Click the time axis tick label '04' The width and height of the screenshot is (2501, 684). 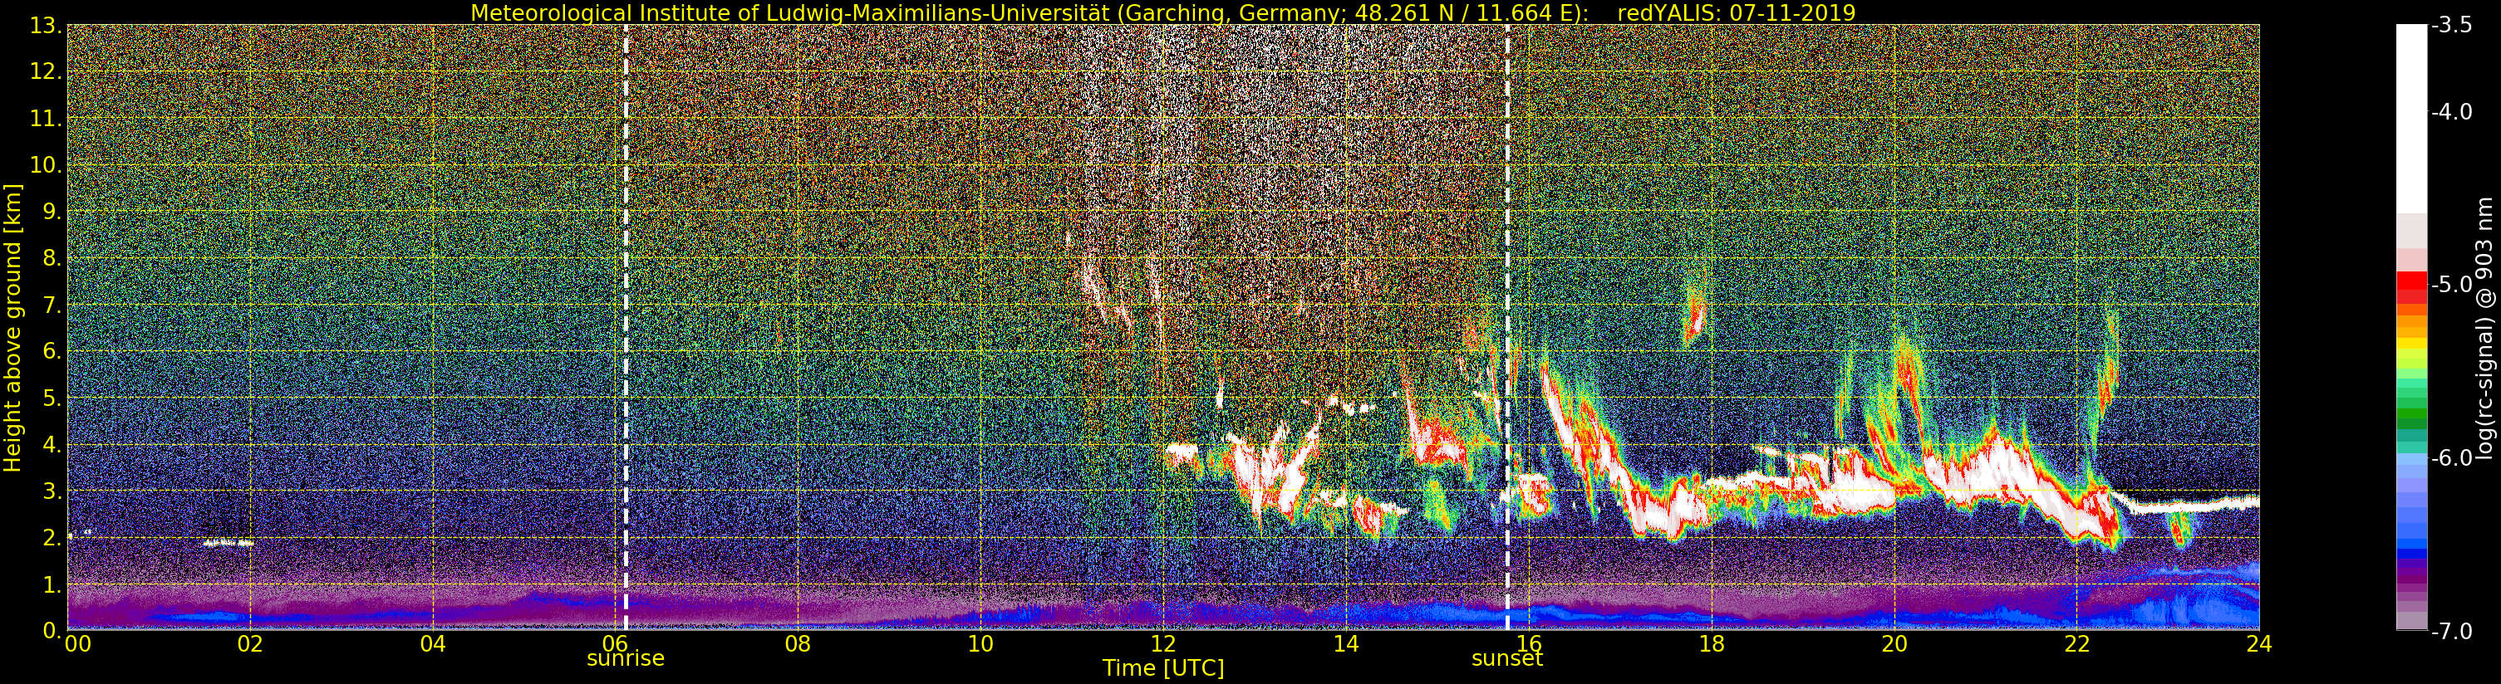coord(433,644)
